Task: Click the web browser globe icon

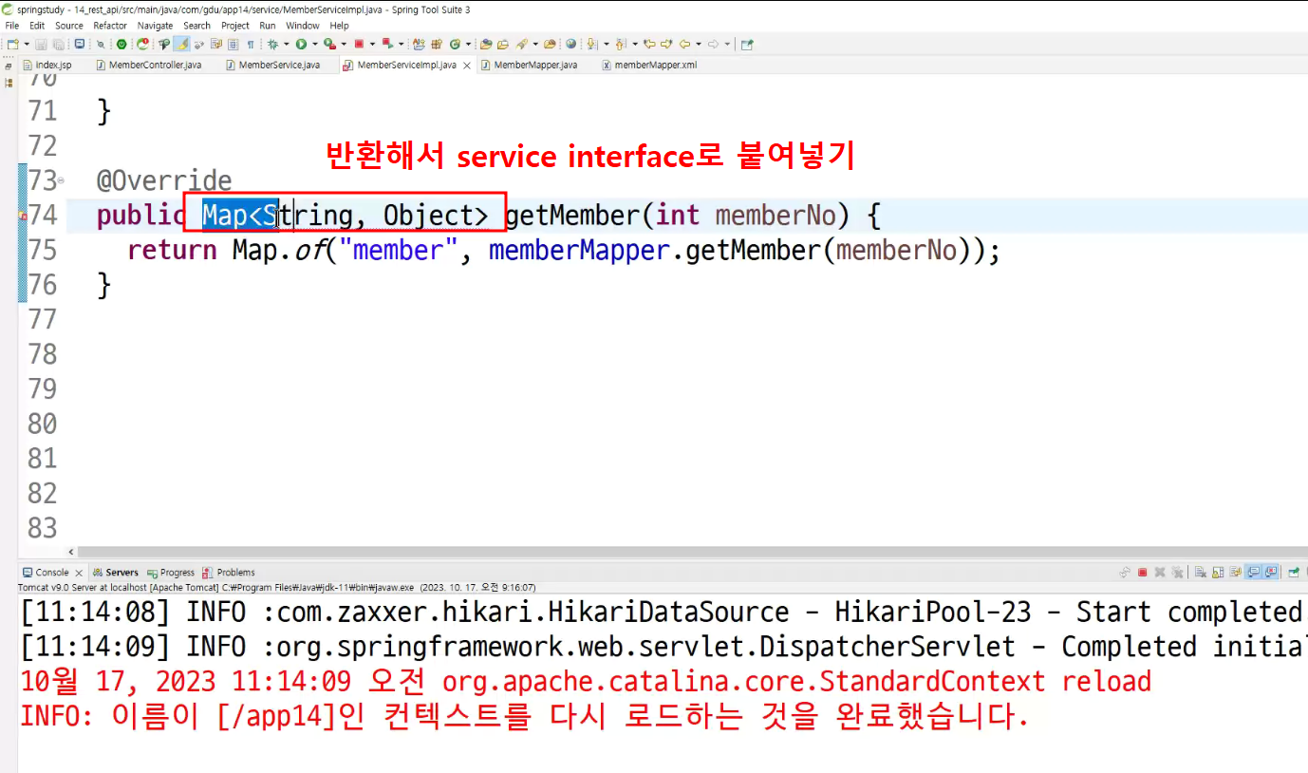Action: [570, 44]
